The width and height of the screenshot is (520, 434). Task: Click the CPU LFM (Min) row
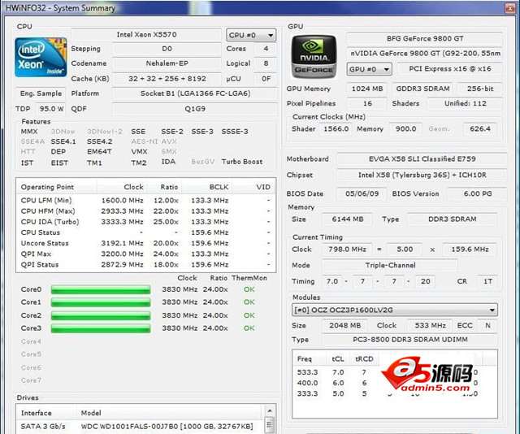click(x=146, y=201)
